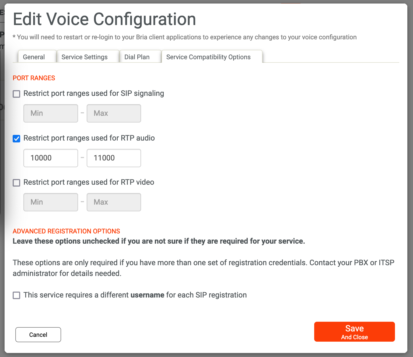This screenshot has width=413, height=357.
Task: Uncheck restrict port ranges for RTP audio
Action: pyautogui.click(x=16, y=139)
